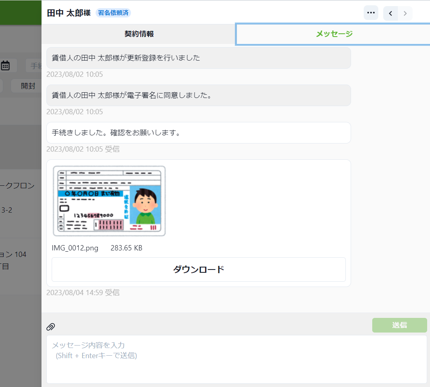This screenshot has width=430, height=387.
Task: Click timestamp under 更新登録を行いました message
Action: point(74,74)
